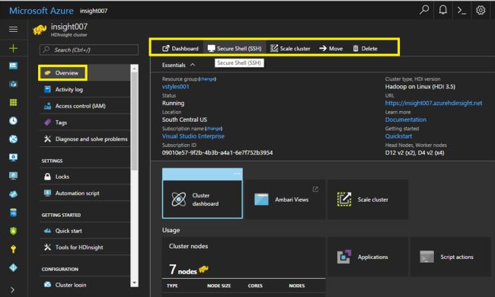Image resolution: width=495 pixels, height=297 pixels.
Task: Click ellipsis on Cluster dashboard tile
Action: pyautogui.click(x=237, y=174)
